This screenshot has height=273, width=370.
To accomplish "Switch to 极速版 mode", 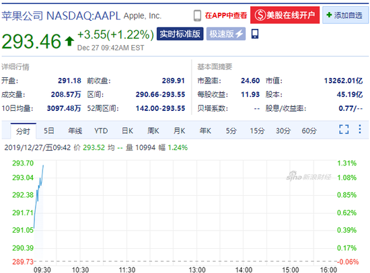I will (x=226, y=34).
